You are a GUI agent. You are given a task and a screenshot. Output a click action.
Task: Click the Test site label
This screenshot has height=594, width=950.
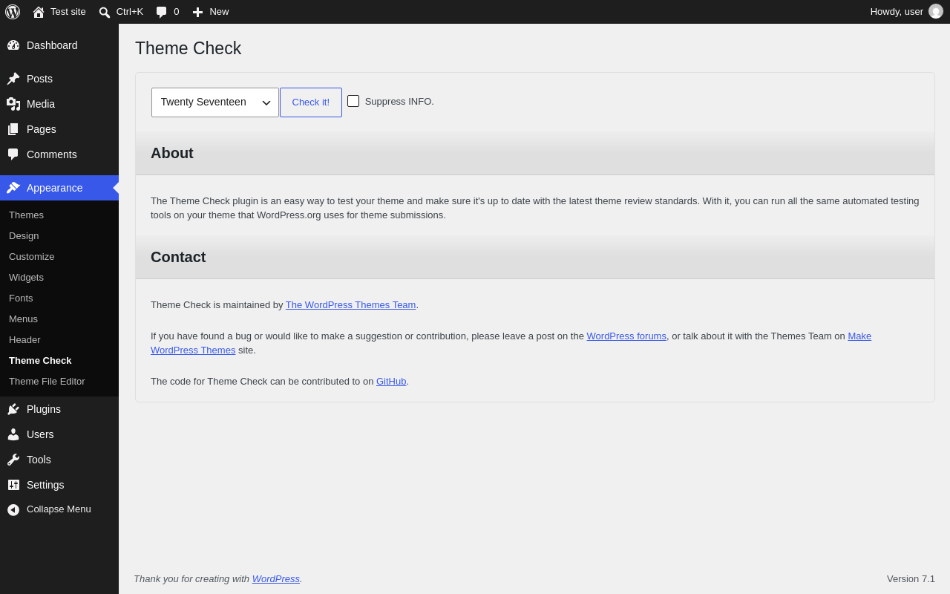(68, 12)
